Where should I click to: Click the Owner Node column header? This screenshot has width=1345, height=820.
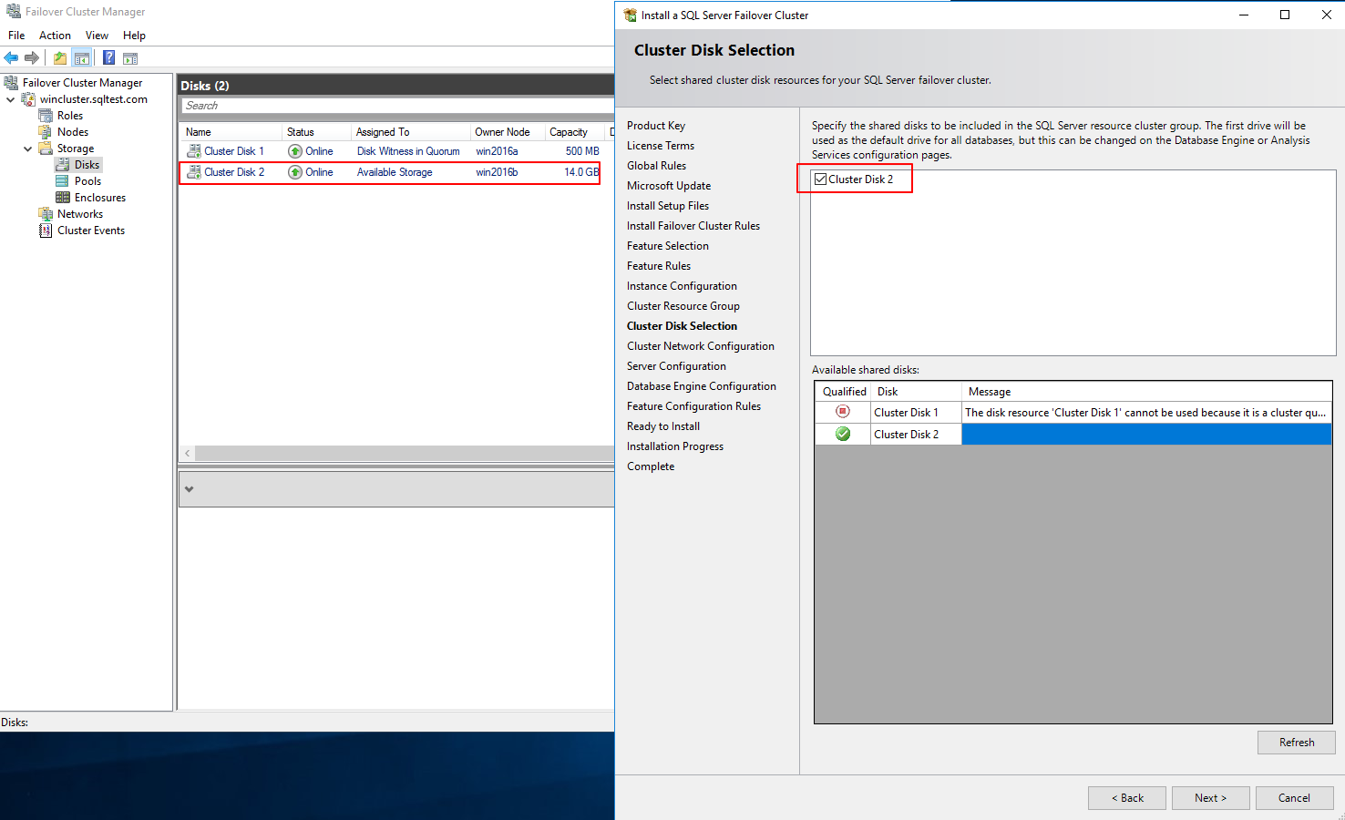click(x=508, y=132)
